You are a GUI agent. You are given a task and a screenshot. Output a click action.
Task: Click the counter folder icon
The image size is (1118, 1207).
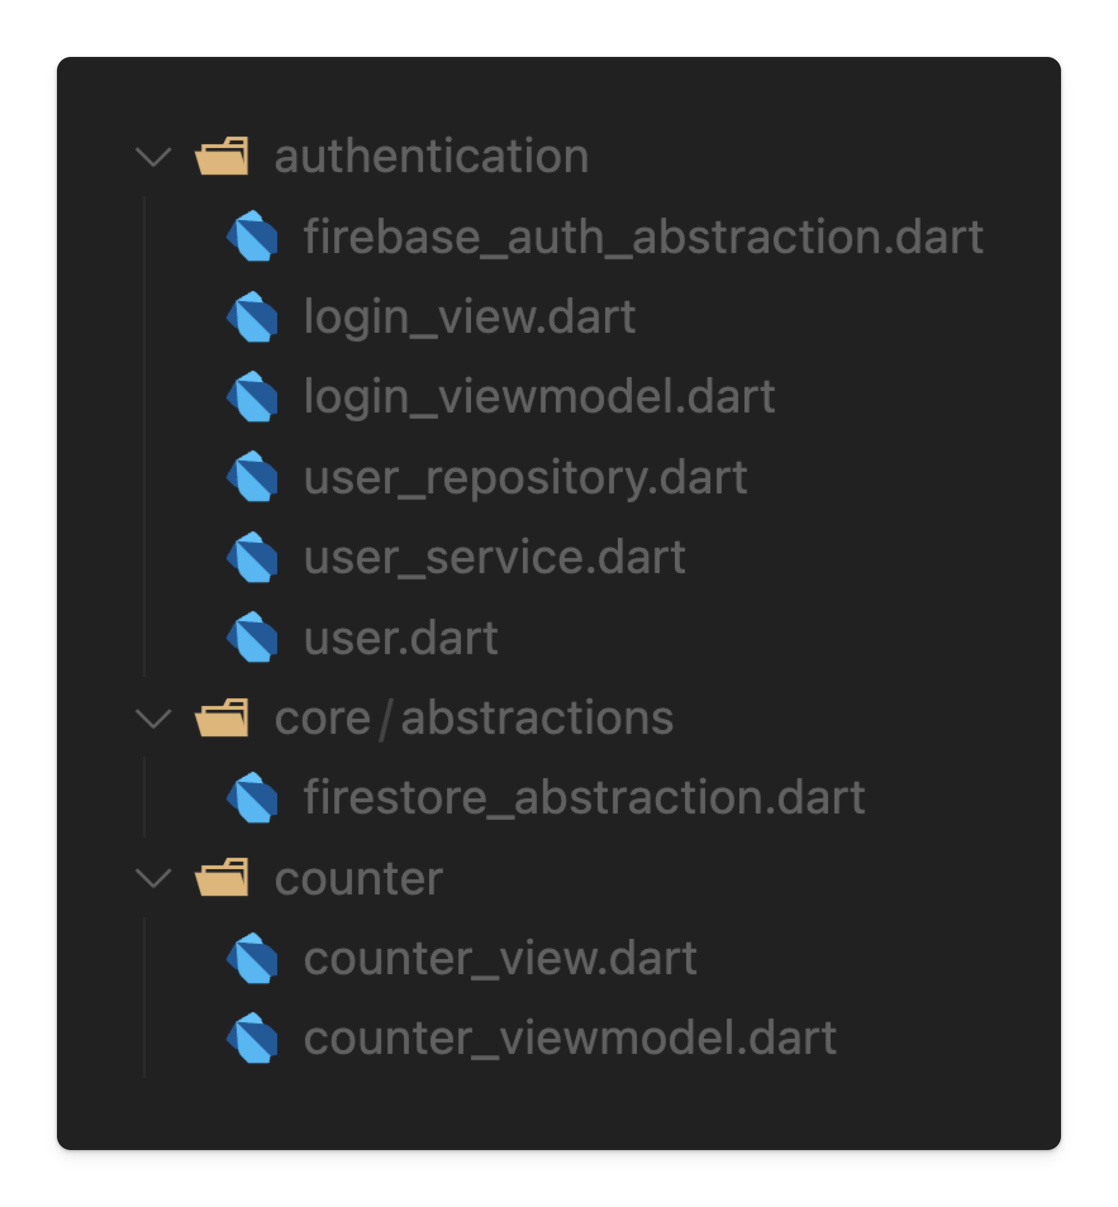[x=222, y=877]
